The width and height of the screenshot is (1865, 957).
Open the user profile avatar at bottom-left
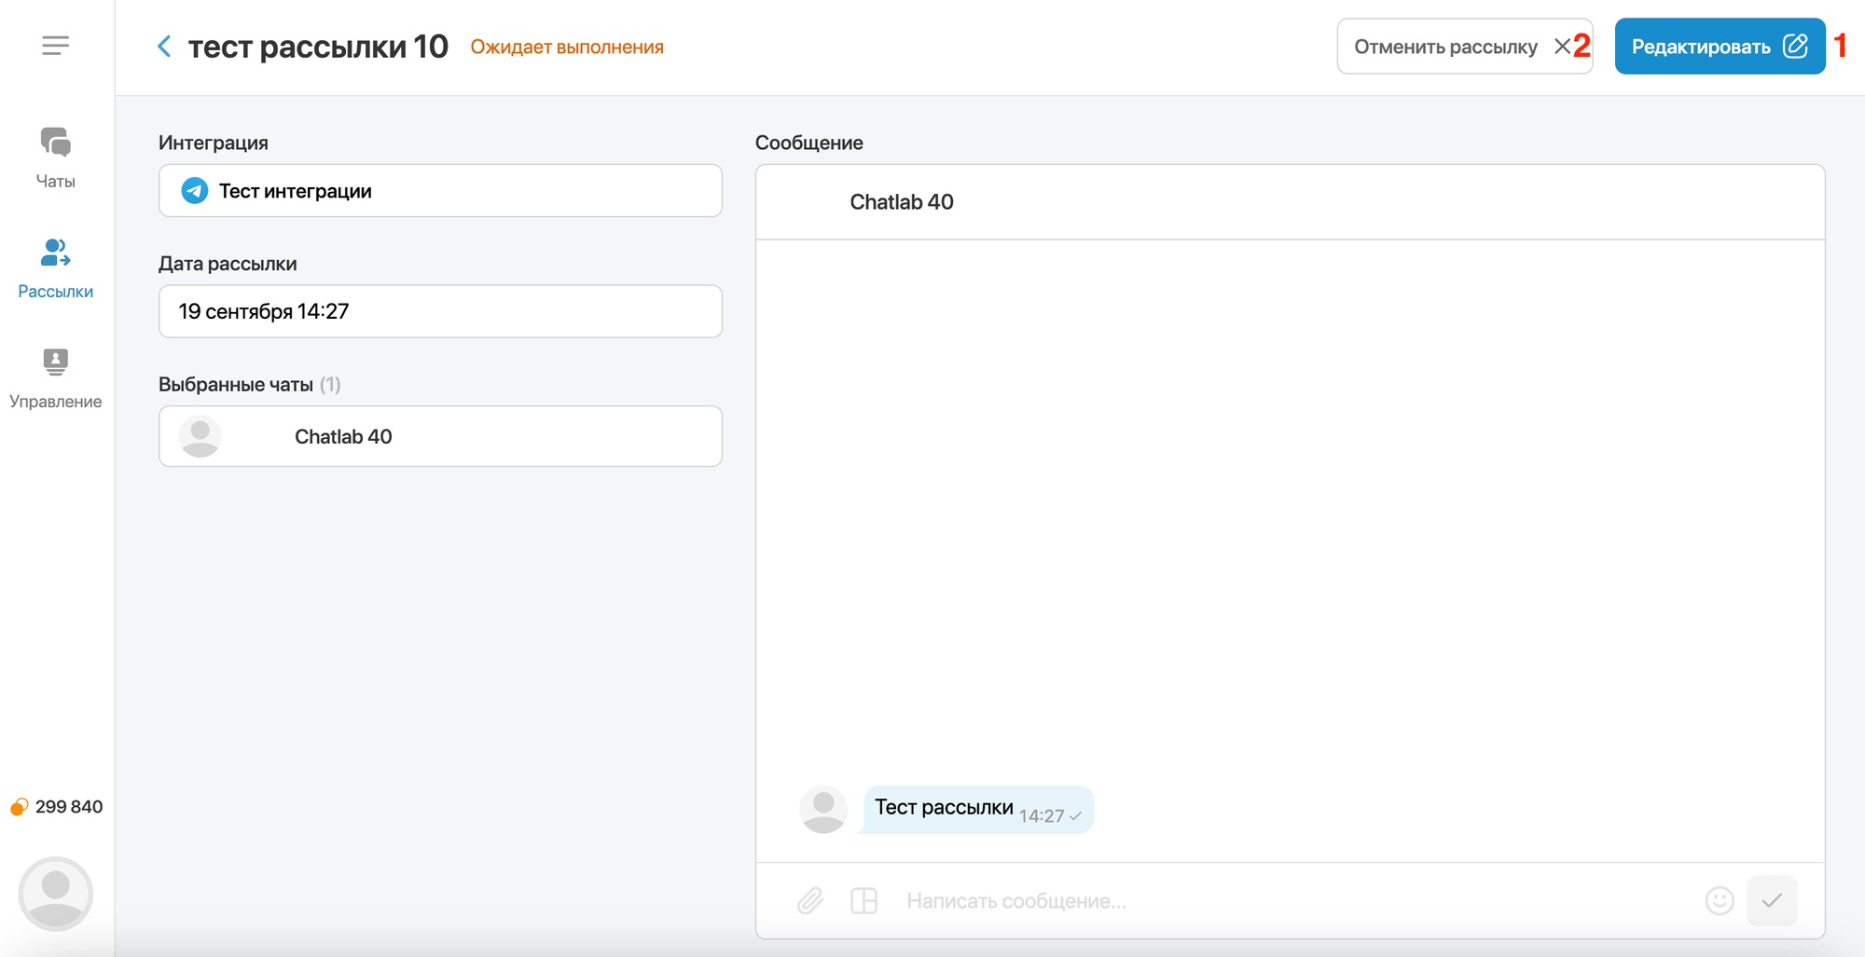(x=56, y=894)
